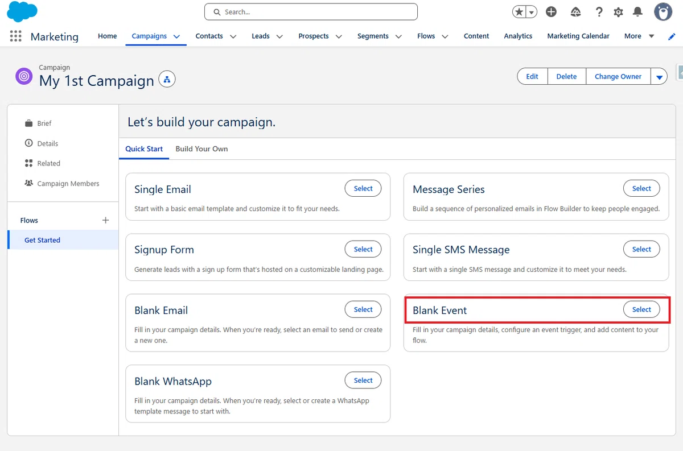Select the Signup Form option
Image resolution: width=683 pixels, height=451 pixels.
363,249
